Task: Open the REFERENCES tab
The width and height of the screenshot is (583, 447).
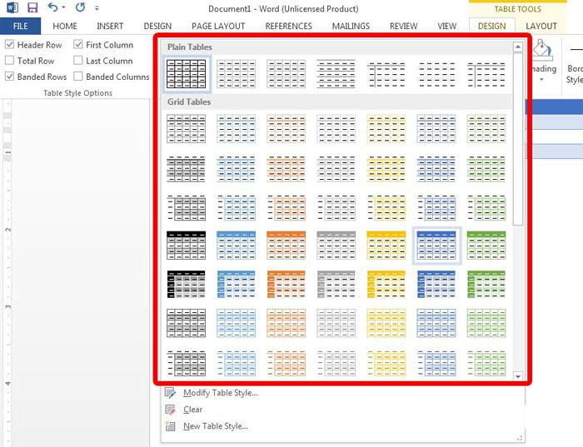Action: click(x=288, y=26)
